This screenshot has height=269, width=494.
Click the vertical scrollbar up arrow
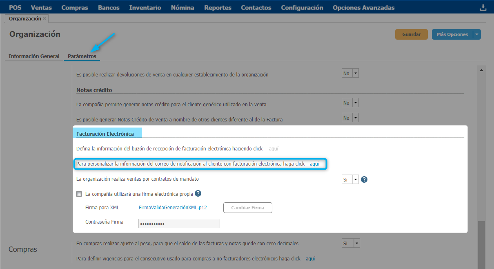coord(481,70)
